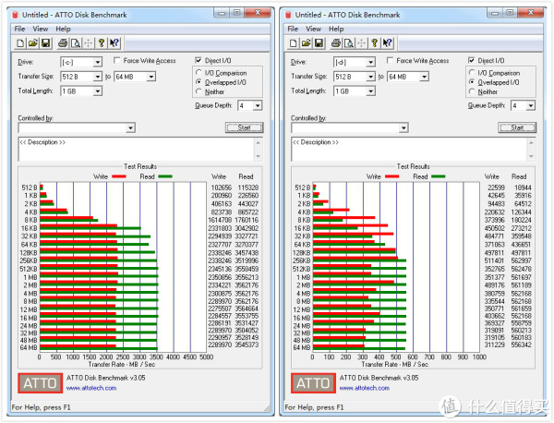This screenshot has width=554, height=423.
Task: Click Print icon in left window toolbar
Action: tap(63, 43)
